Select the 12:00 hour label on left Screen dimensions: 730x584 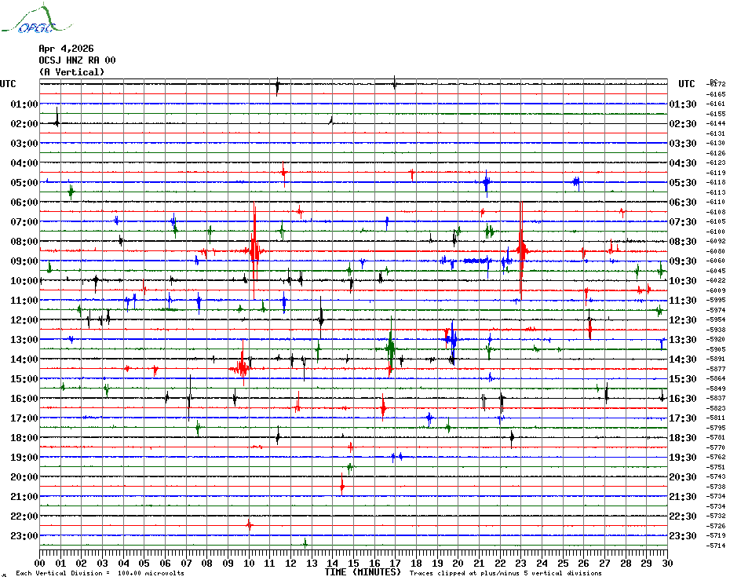24,320
